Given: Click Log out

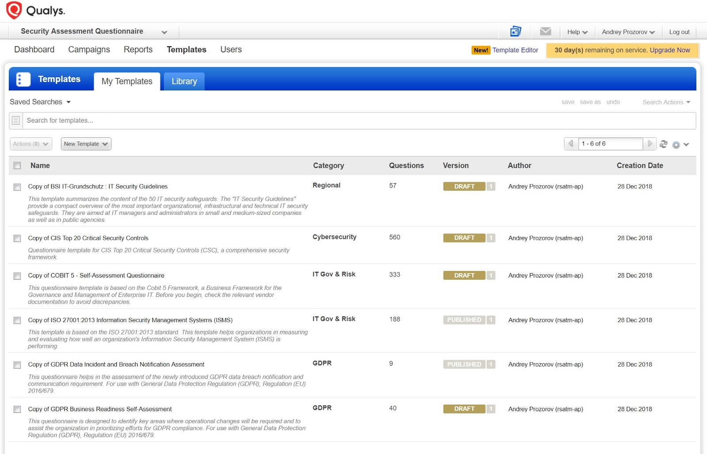Looking at the screenshot, I should (679, 32).
